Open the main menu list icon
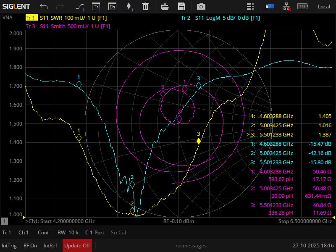336x252 pixels. 250,6
